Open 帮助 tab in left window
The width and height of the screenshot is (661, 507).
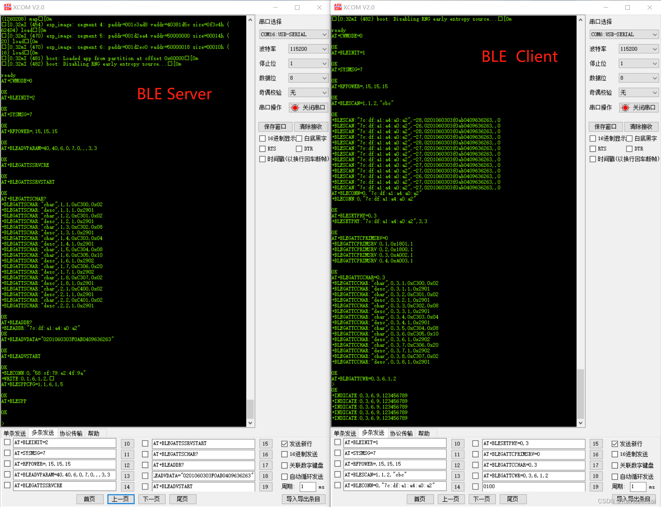pos(93,434)
